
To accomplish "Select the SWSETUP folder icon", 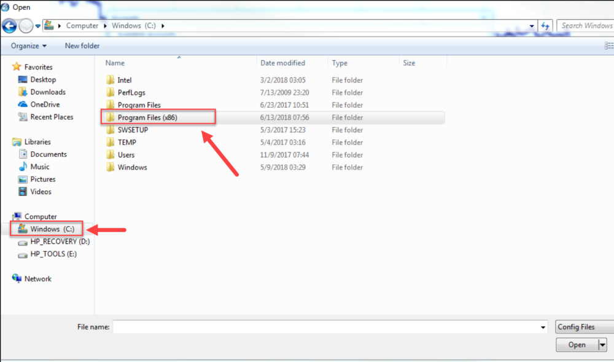I will coord(111,130).
